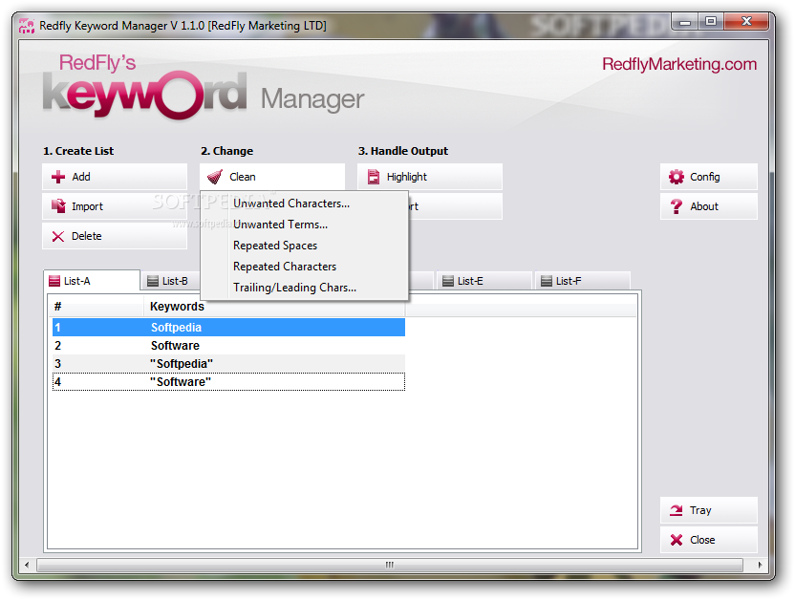Open the Clean dropdown button
Screen dimensions: 795x600
pos(272,177)
